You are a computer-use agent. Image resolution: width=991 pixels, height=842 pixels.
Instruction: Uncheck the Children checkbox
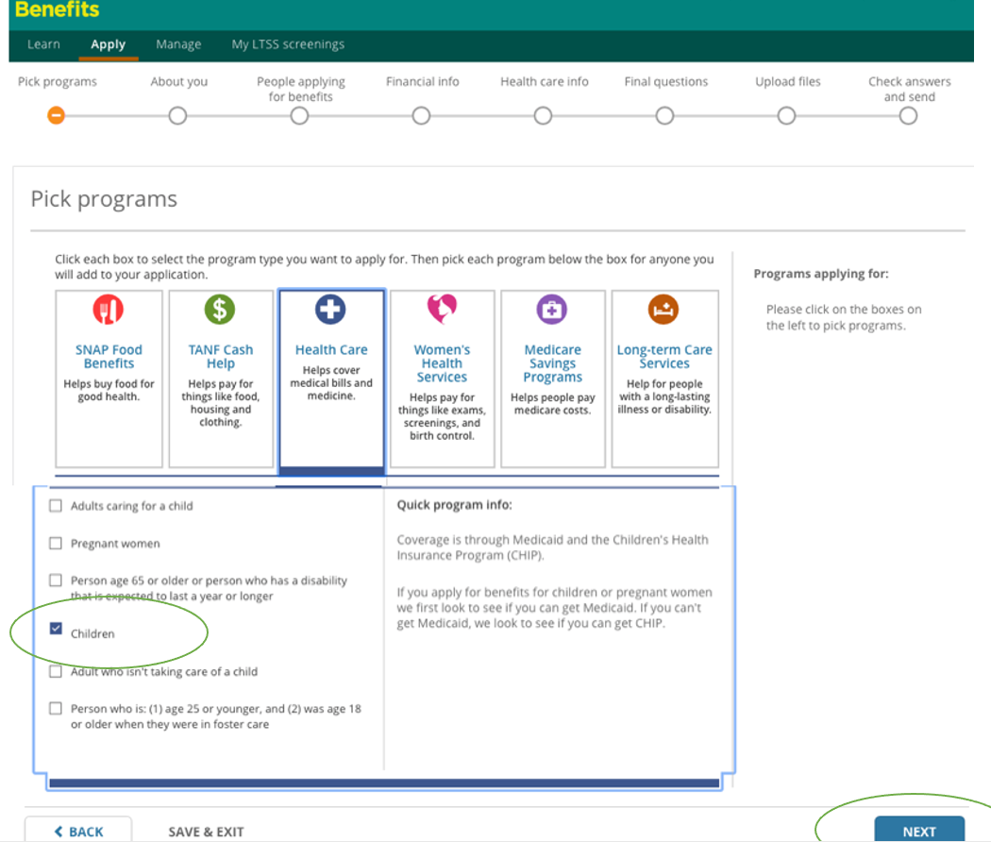56,629
